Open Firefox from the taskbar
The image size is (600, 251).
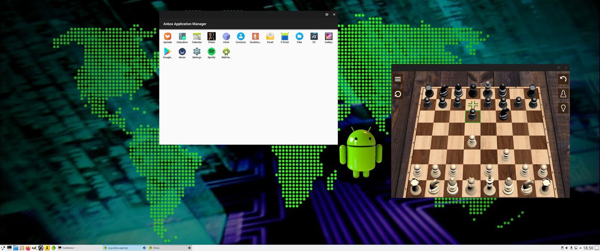tap(28, 248)
